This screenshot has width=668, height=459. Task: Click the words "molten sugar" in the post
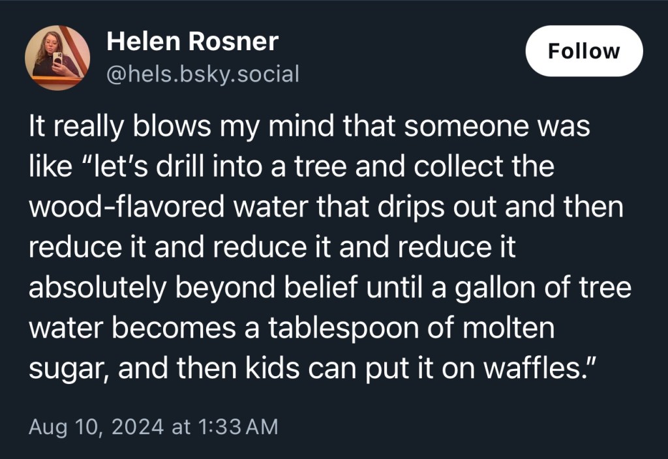[x=509, y=327]
